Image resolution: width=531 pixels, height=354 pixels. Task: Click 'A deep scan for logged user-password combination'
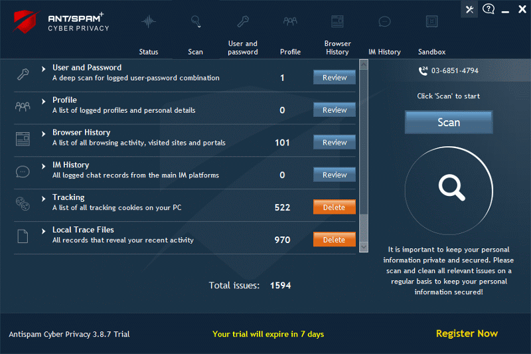point(136,78)
